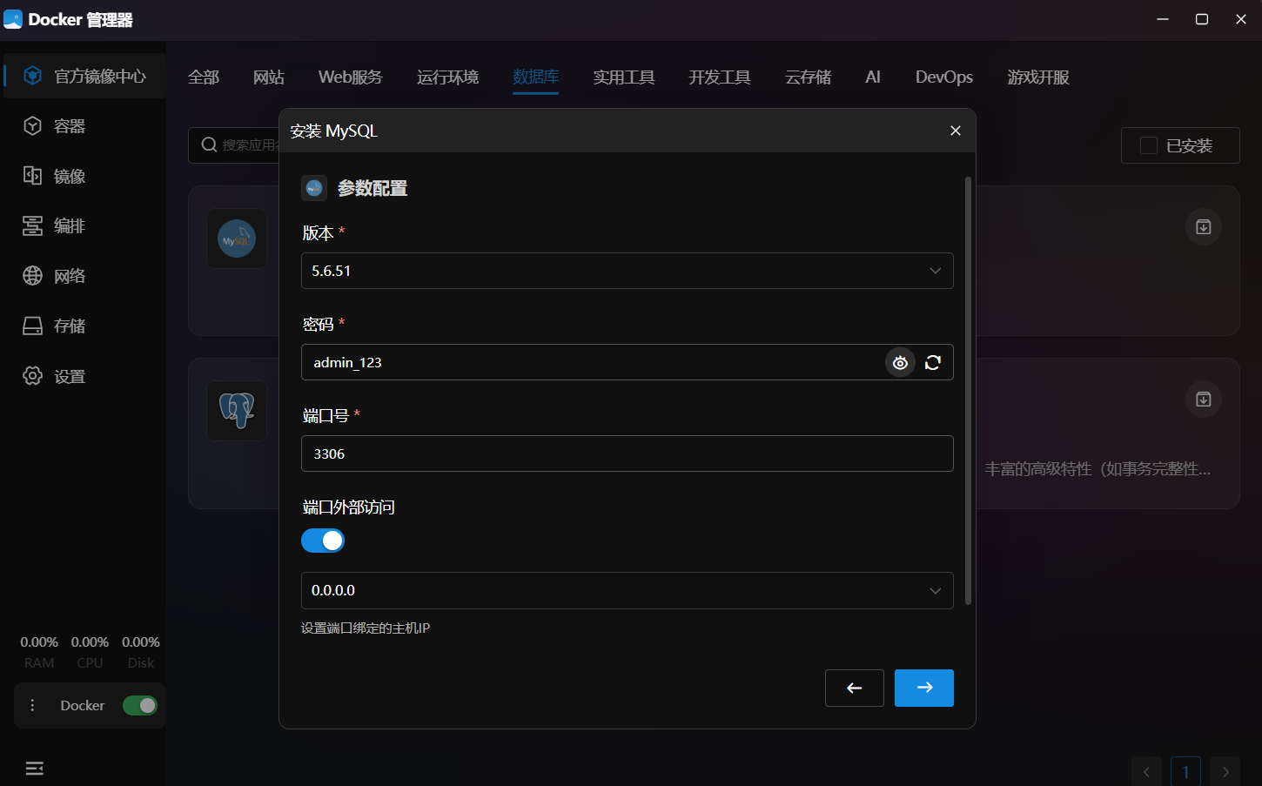Minimize the Docker 管理器 window
The width and height of the screenshot is (1262, 786).
[x=1163, y=19]
